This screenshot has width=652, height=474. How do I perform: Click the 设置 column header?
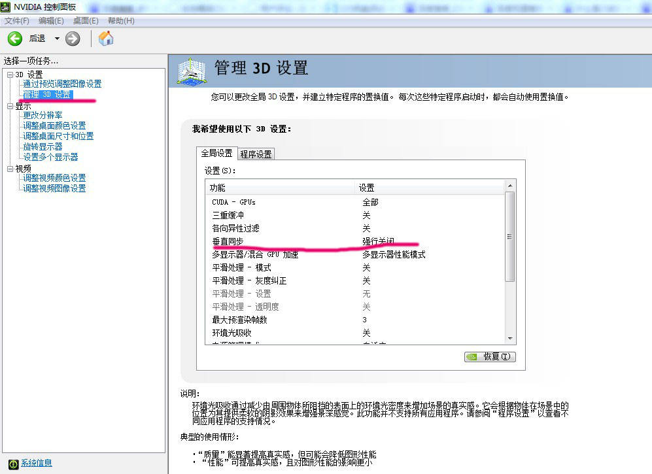pos(430,188)
